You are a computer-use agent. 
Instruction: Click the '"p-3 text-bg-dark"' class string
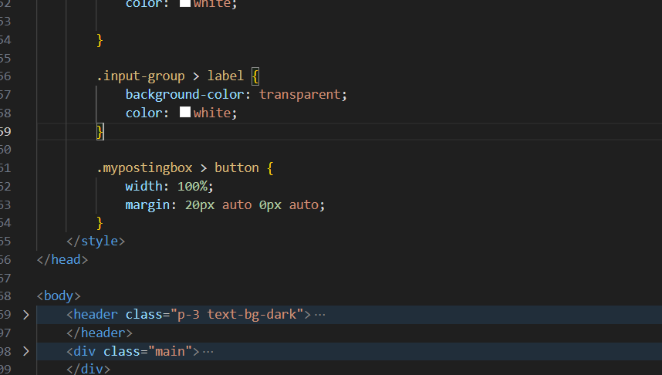[237, 315]
